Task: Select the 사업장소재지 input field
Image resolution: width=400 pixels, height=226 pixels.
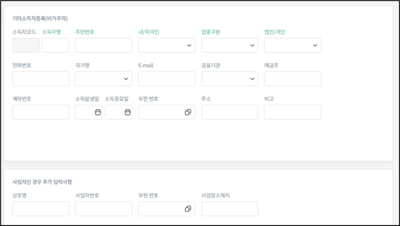Action: tap(229, 209)
